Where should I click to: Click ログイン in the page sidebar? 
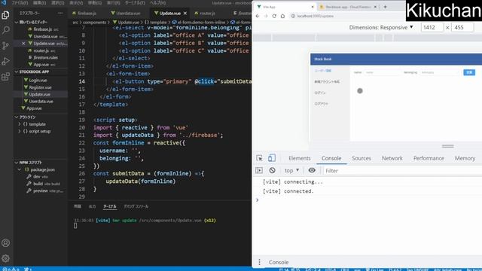[x=320, y=93]
